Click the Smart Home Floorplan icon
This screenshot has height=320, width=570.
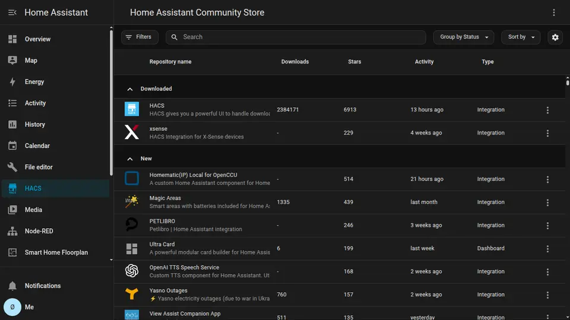(12, 252)
